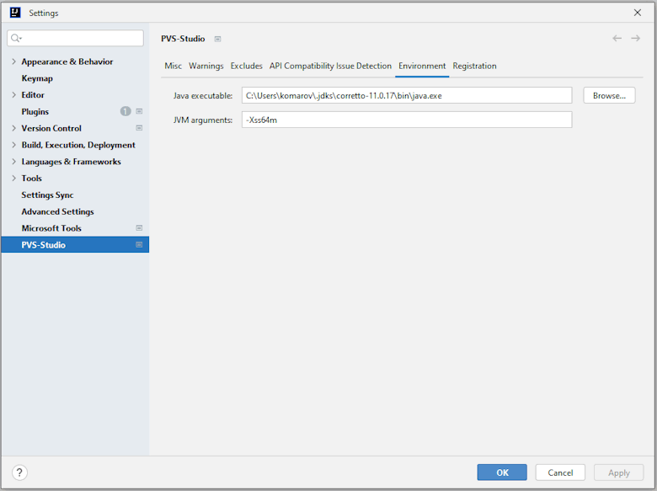Image resolution: width=657 pixels, height=491 pixels.
Task: Click the search magnifier icon in settings
Action: tap(16, 39)
